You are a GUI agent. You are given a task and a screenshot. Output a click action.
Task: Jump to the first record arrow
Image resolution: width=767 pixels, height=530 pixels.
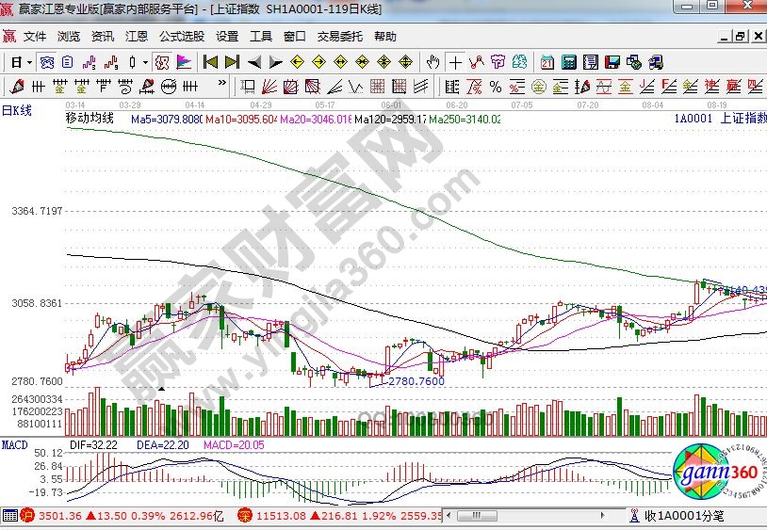[210, 62]
